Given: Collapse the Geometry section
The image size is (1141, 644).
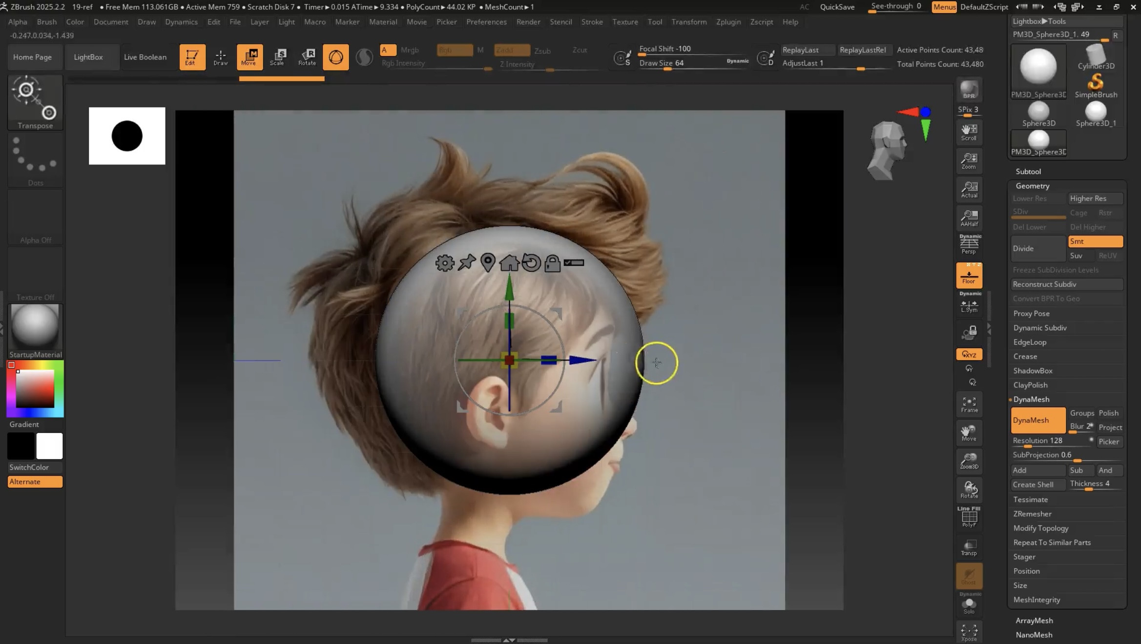Looking at the screenshot, I should click(x=1032, y=186).
